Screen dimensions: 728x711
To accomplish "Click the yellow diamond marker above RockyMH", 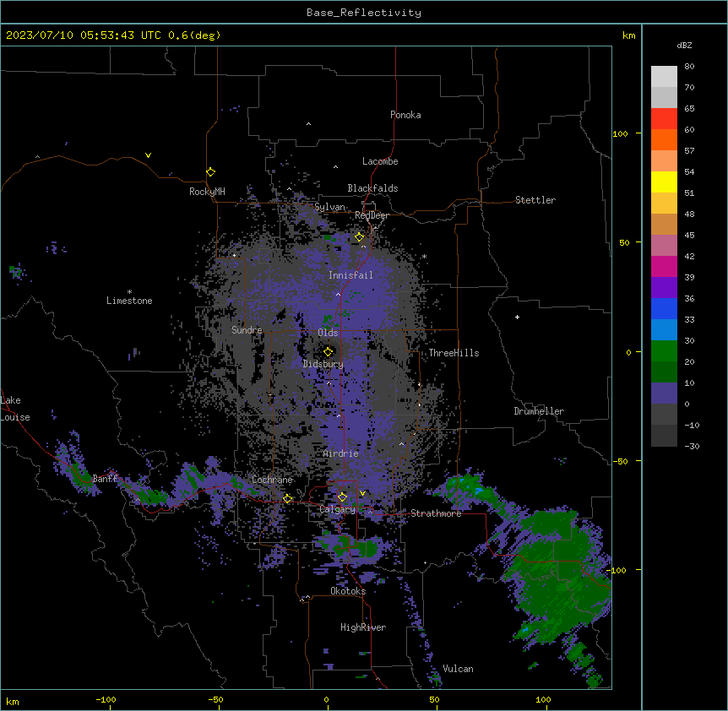I will [x=210, y=171].
